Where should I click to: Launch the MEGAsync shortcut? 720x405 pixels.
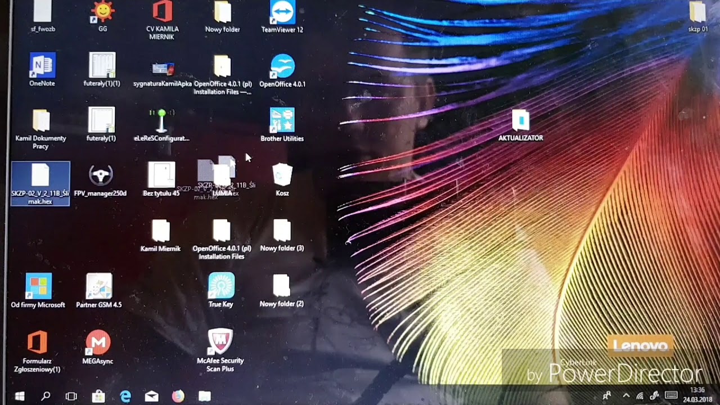click(x=98, y=348)
